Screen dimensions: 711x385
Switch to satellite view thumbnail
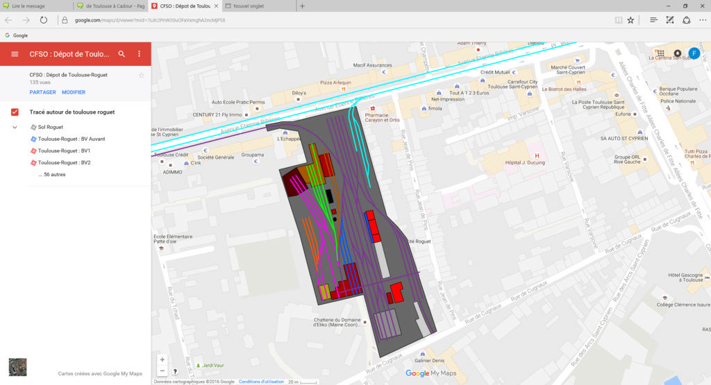tap(17, 367)
